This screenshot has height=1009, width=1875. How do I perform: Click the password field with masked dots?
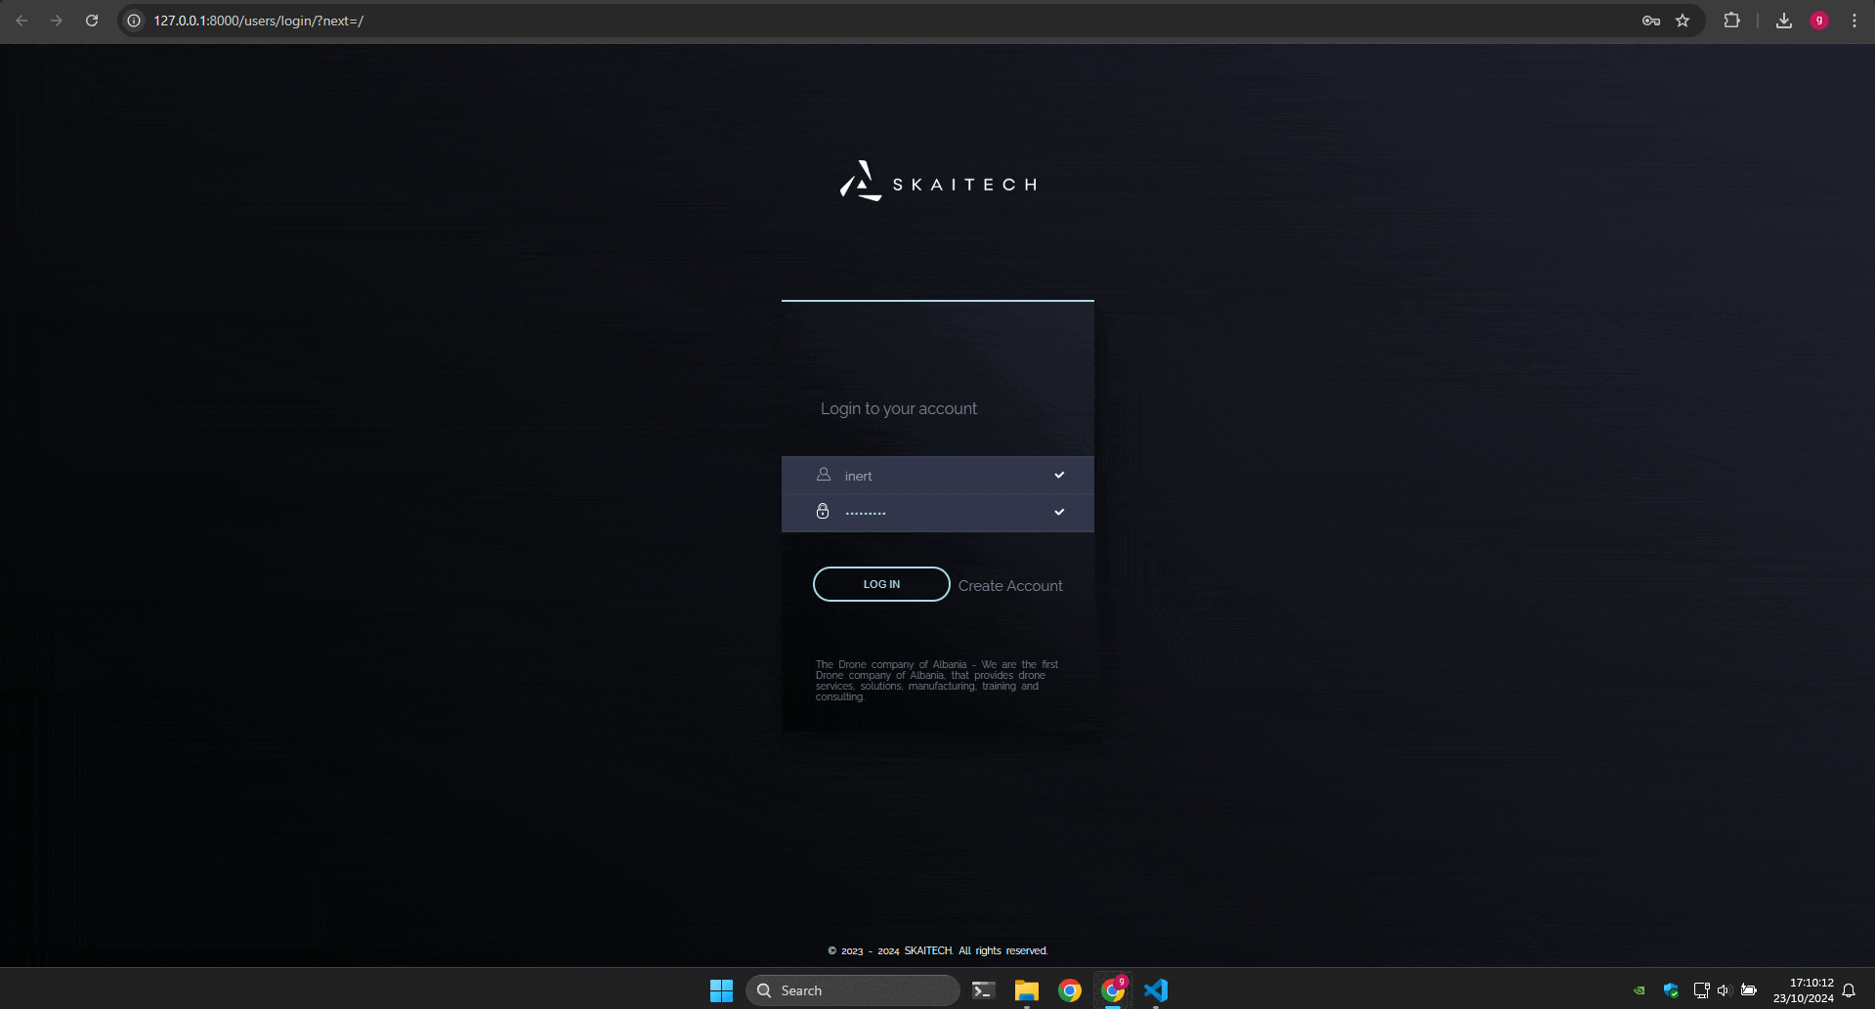(938, 513)
